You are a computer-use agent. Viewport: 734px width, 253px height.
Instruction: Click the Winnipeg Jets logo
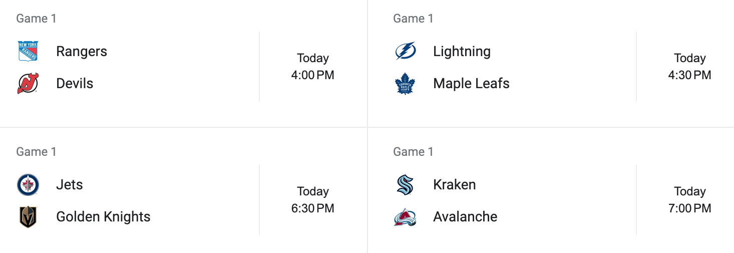coord(28,184)
